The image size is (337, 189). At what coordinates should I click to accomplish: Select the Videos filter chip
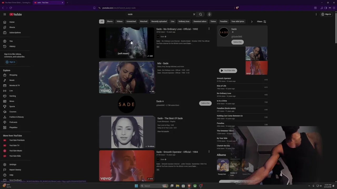pos(120,22)
